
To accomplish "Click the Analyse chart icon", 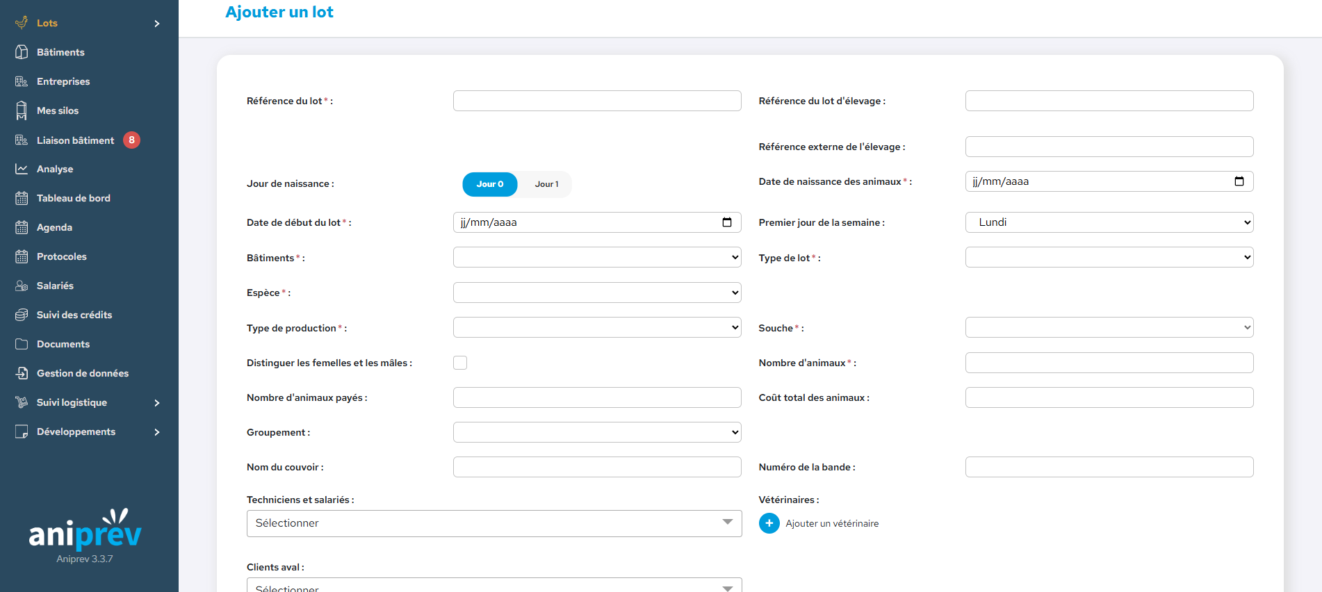I will point(22,169).
